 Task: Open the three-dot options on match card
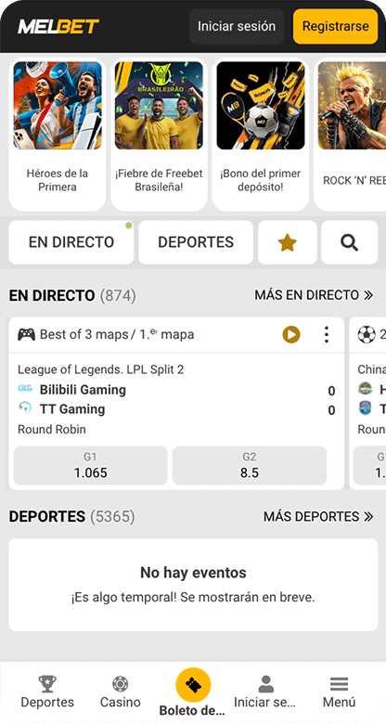(327, 334)
